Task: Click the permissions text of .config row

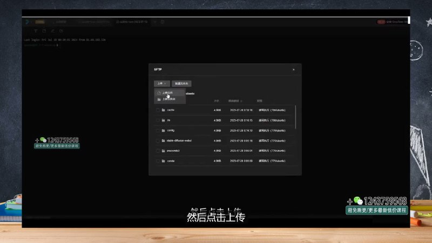Action: click(x=272, y=131)
